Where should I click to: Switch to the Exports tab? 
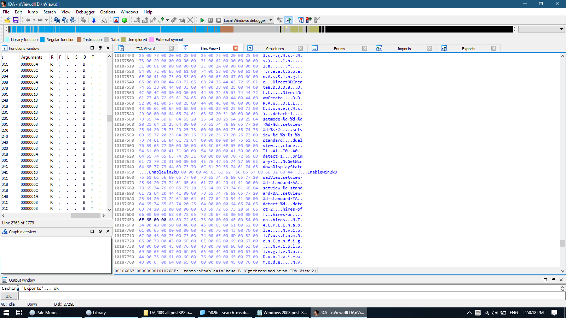coord(468,49)
